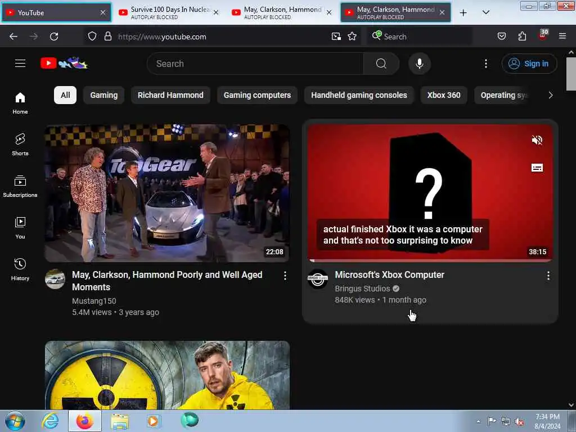The image size is (576, 432).
Task: Reload the page in Firefox
Action: pos(54,37)
